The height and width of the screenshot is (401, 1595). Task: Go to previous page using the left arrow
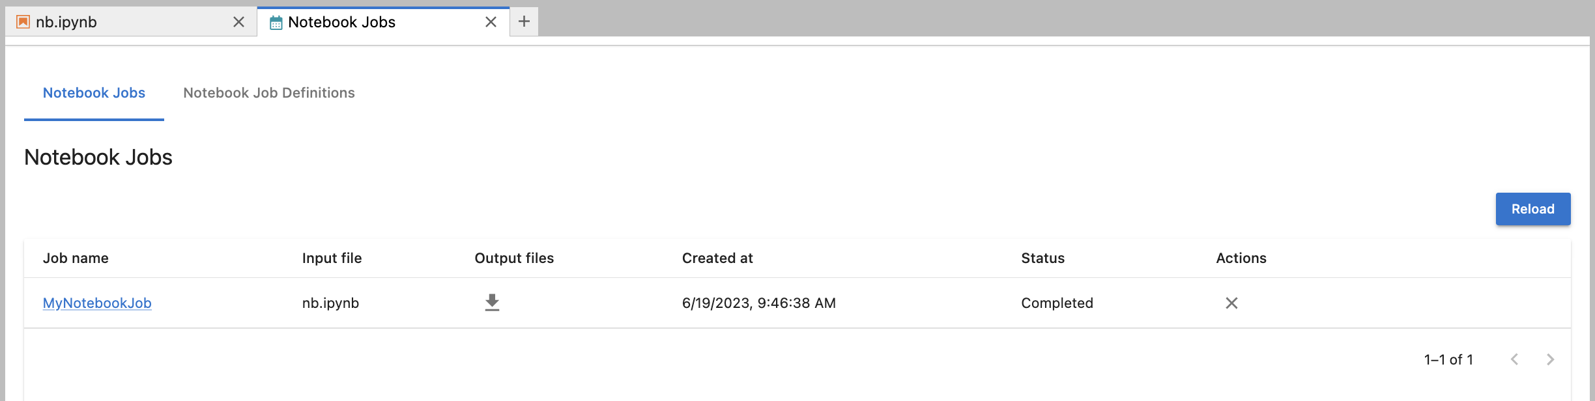click(x=1516, y=359)
